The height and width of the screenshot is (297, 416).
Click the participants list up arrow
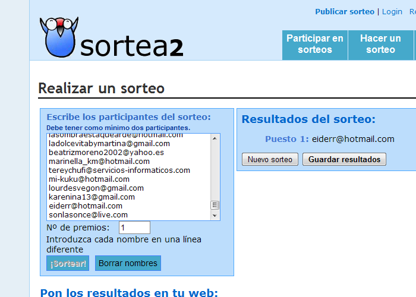(215, 138)
